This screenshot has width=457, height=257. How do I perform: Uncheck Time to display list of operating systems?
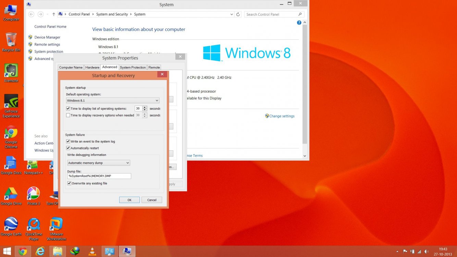pos(68,109)
